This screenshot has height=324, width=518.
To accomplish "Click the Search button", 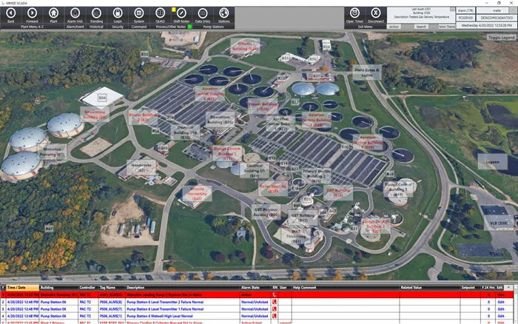I will 420,26.
